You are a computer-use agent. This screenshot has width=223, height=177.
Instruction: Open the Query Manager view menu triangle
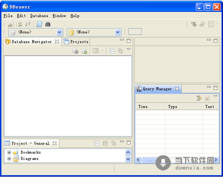pos(216,96)
